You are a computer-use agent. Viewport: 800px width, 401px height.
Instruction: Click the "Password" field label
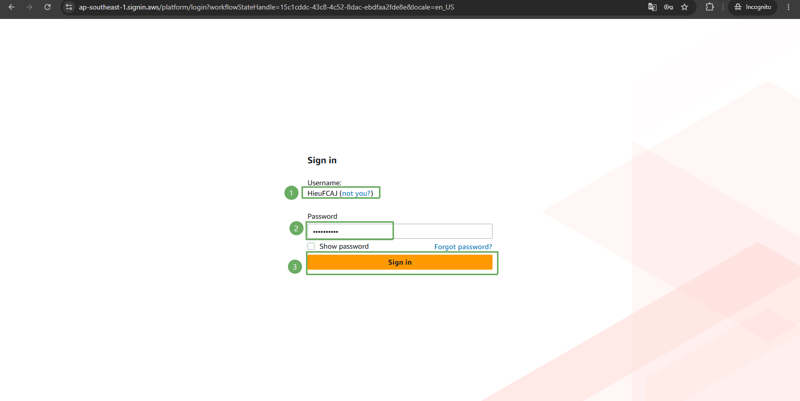click(x=322, y=216)
